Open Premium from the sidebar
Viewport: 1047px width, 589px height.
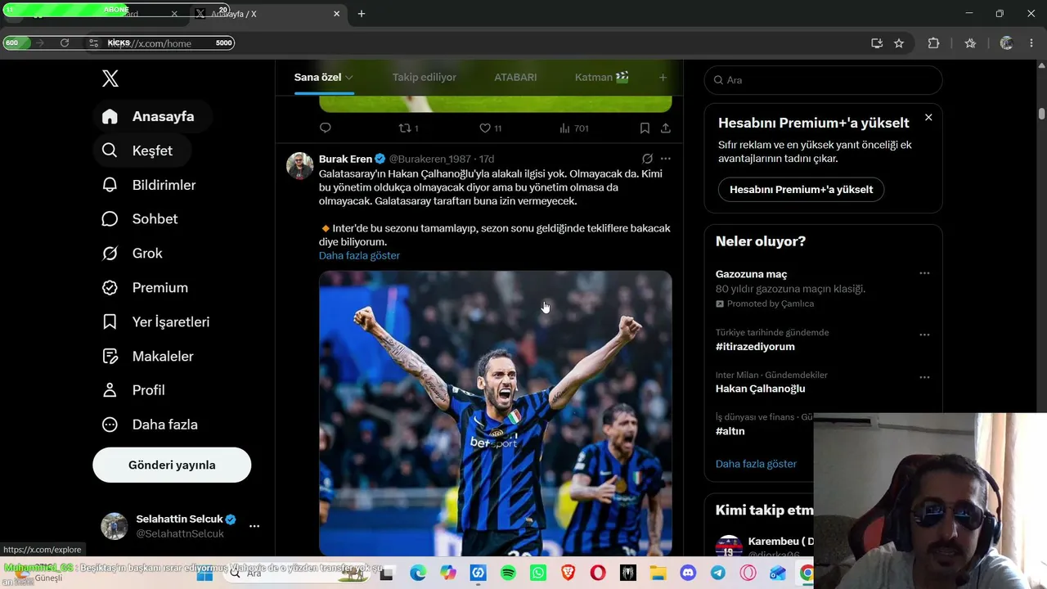coord(145,288)
